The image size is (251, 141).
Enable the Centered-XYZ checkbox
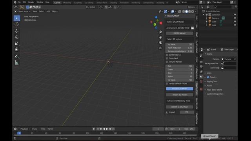[167, 55]
